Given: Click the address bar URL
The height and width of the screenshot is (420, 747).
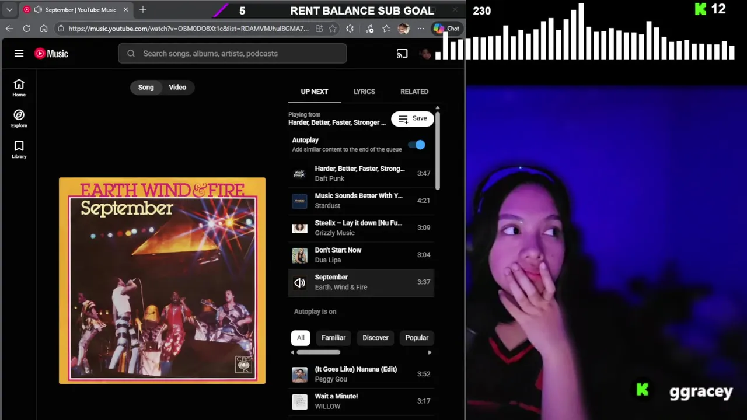Looking at the screenshot, I should [x=189, y=29].
